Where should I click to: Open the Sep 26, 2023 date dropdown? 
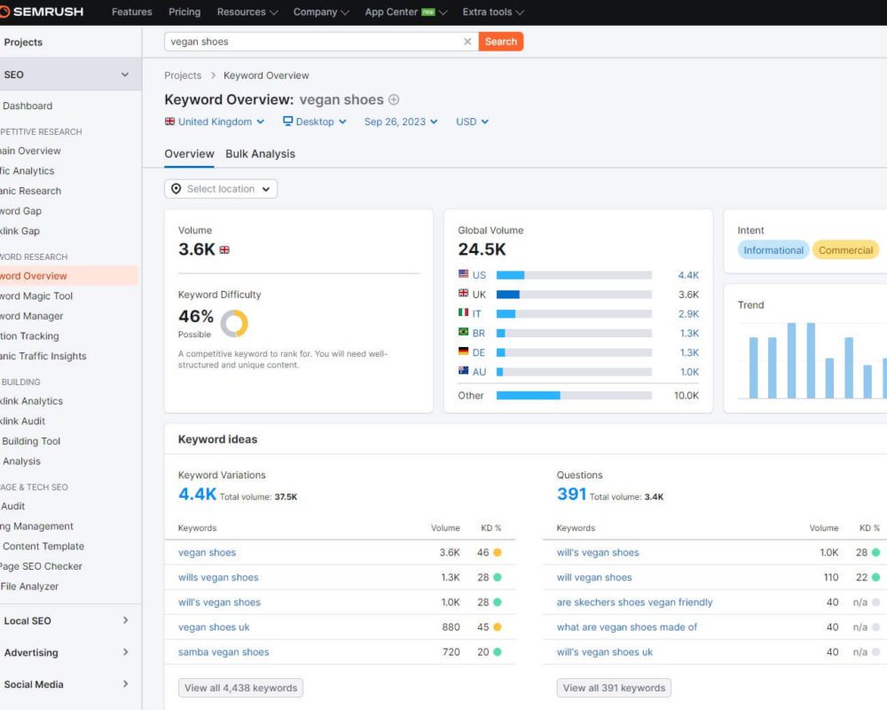pyautogui.click(x=401, y=122)
